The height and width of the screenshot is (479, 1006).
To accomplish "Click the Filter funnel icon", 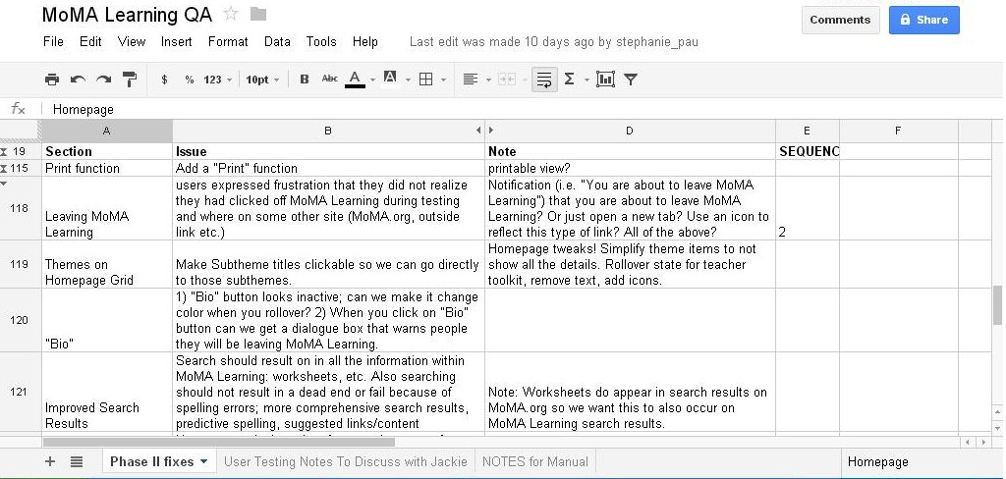I will [631, 80].
